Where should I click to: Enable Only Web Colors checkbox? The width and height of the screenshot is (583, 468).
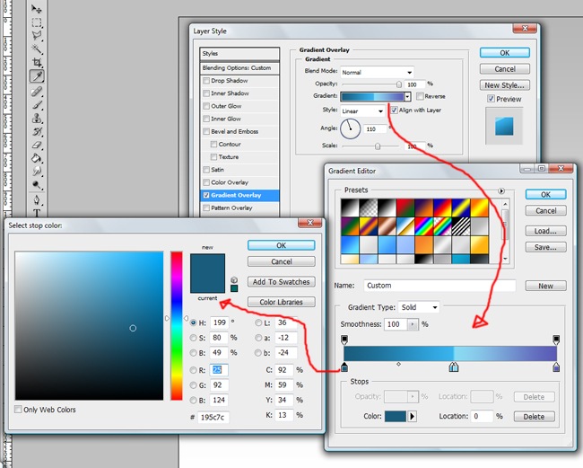tap(20, 410)
